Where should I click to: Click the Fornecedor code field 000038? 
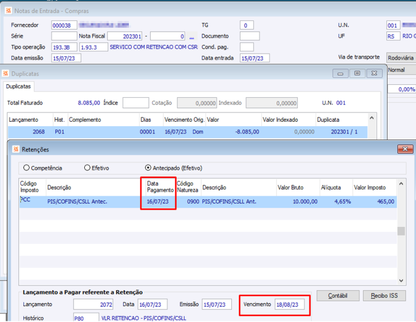click(x=64, y=25)
